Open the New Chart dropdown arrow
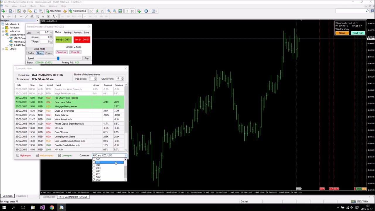The height and width of the screenshot is (211, 375). click(6, 11)
